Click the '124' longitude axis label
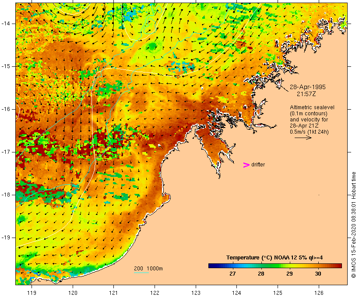 click(236, 293)
